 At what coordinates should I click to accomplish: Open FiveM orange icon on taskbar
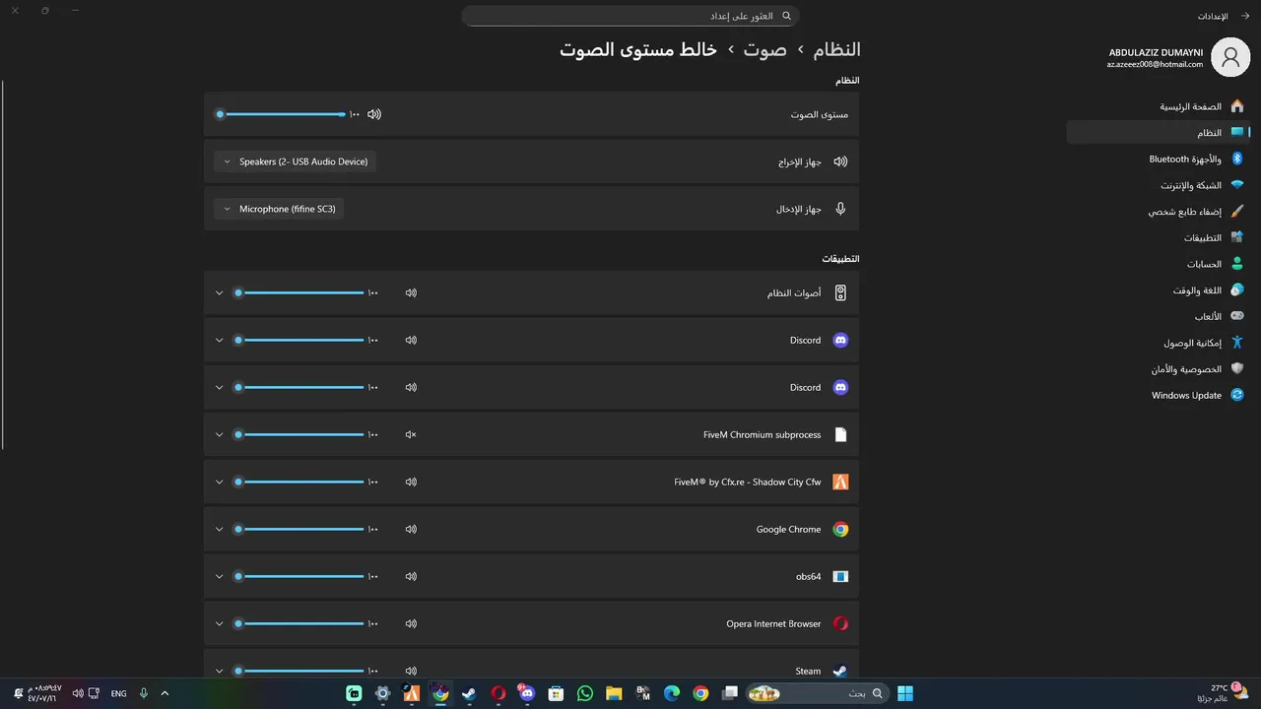412,693
